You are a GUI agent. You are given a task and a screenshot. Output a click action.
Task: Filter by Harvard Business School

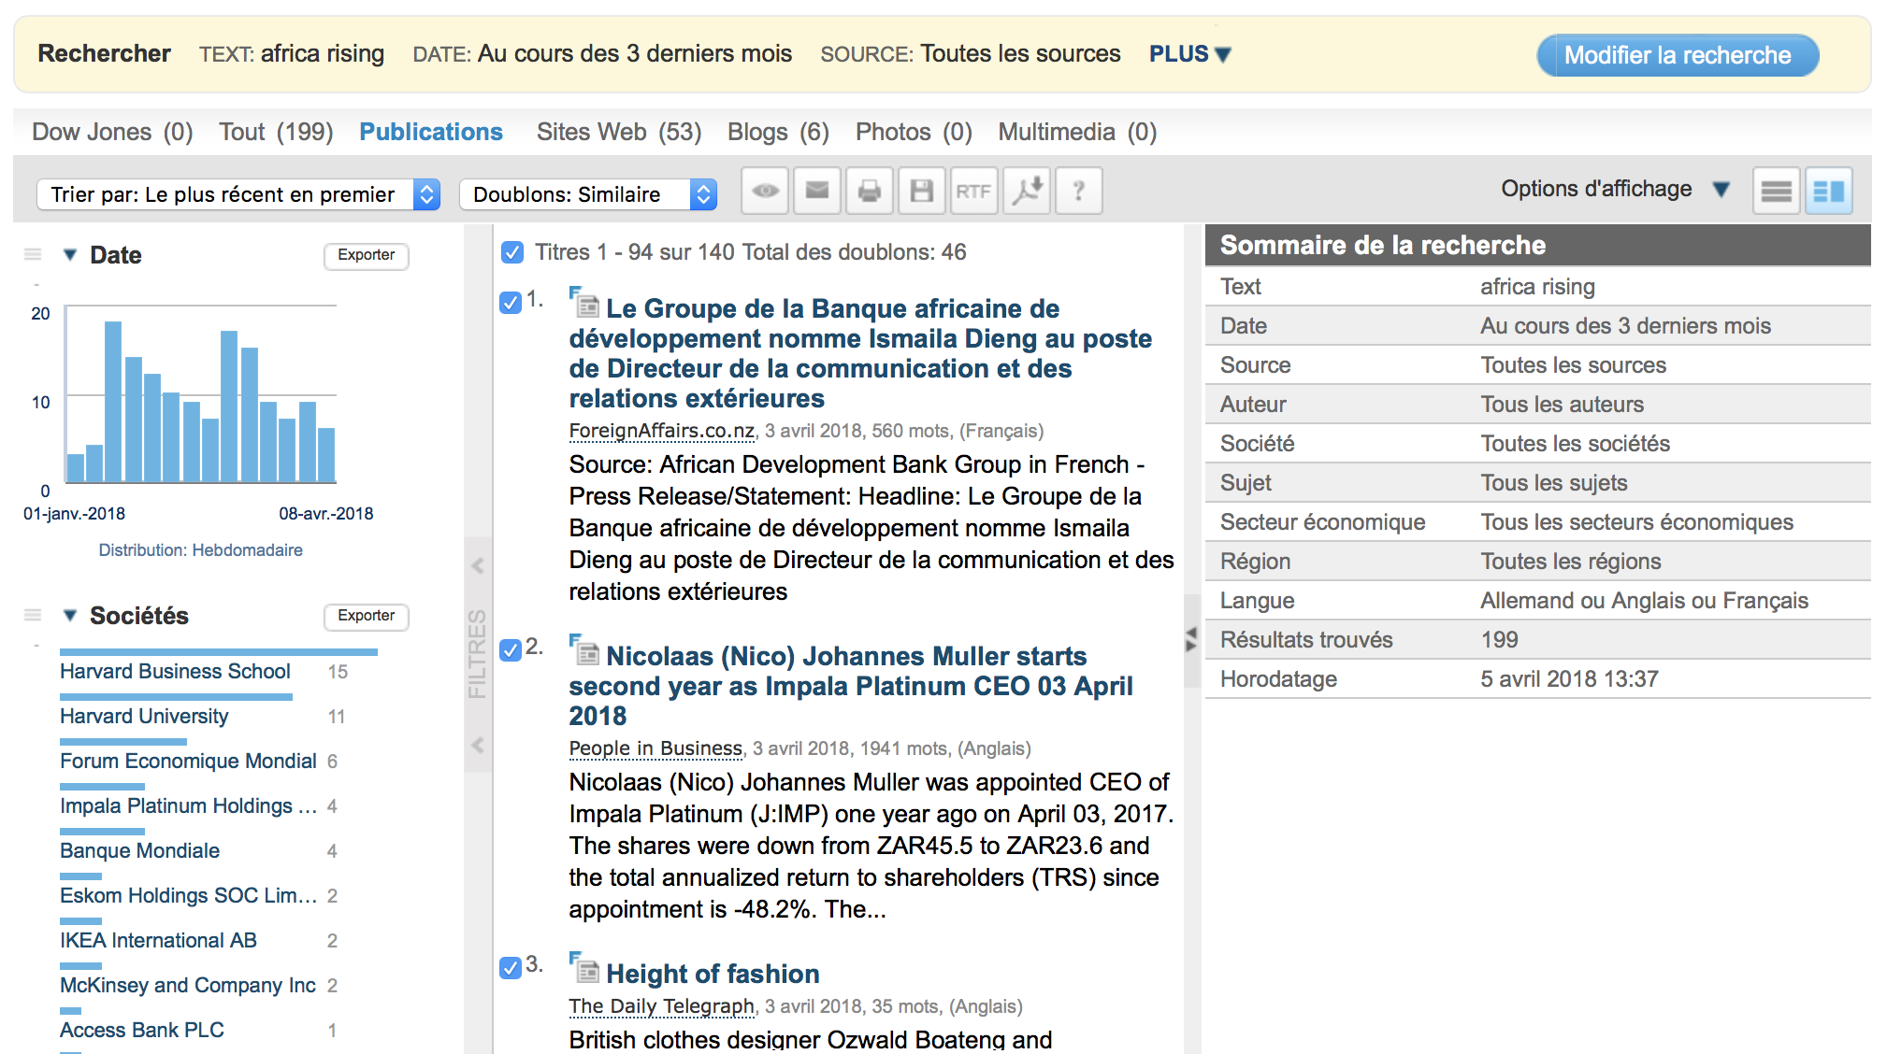175,671
